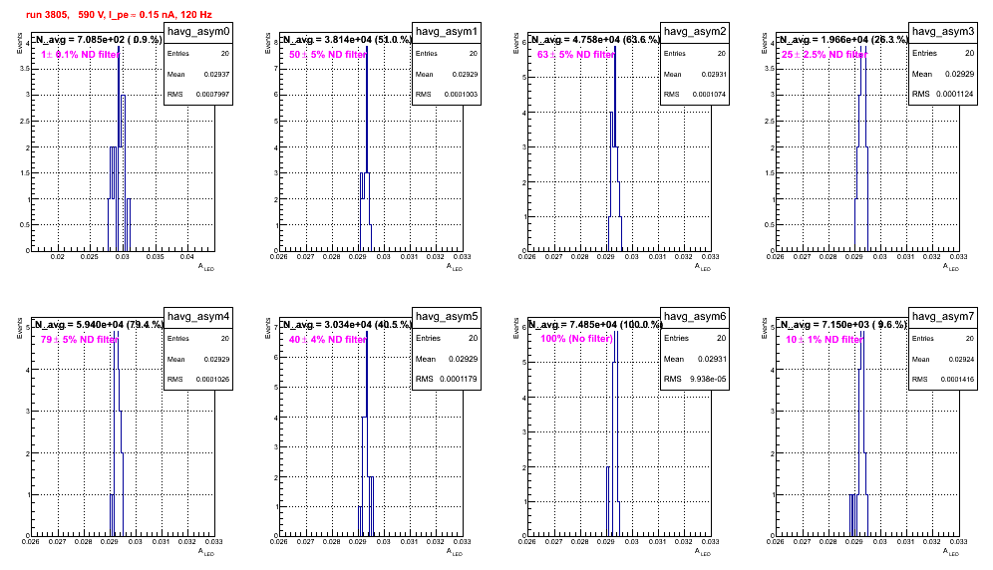Select the havg_asym1 stats box title
Screen dimensions: 993x570
click(x=447, y=32)
